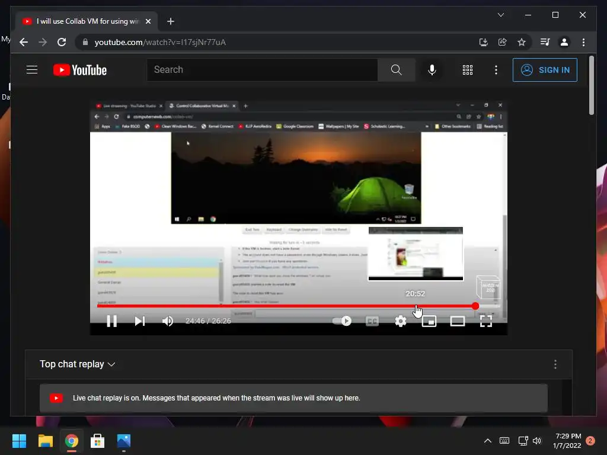Show hidden system tray icons
The width and height of the screenshot is (607, 455).
[x=488, y=441]
